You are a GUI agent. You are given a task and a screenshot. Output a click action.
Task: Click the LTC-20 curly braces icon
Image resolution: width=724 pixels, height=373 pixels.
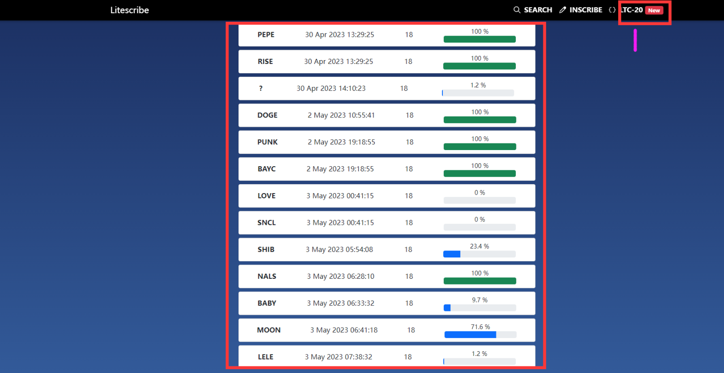612,10
